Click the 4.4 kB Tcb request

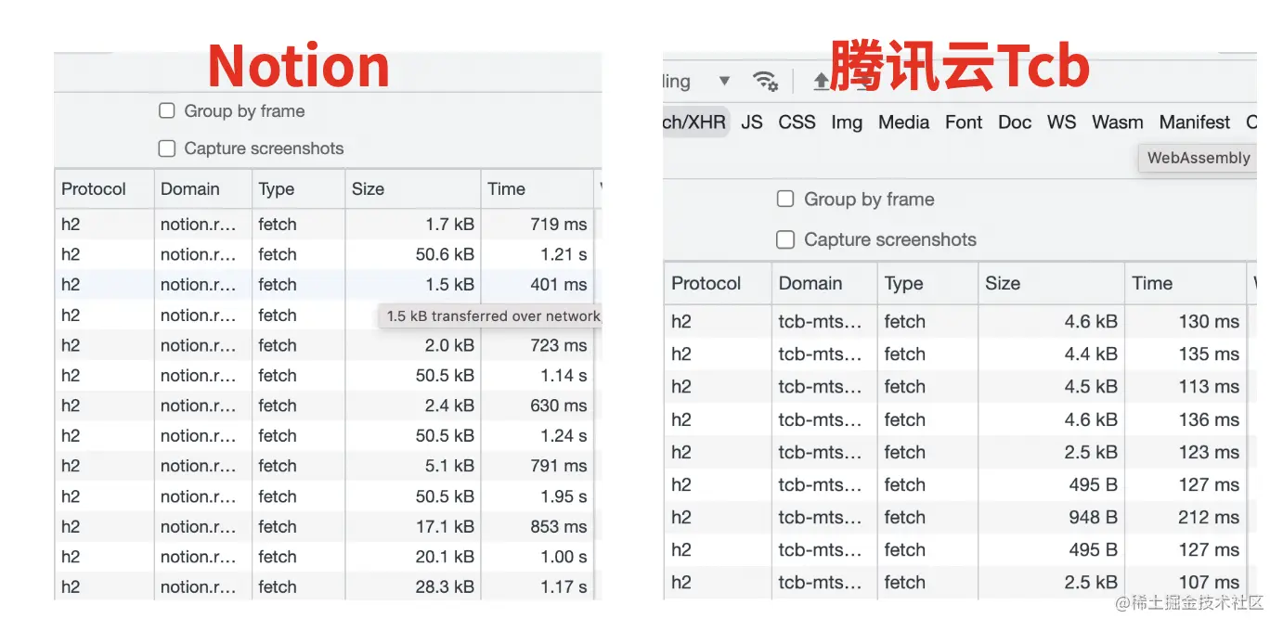(x=960, y=354)
